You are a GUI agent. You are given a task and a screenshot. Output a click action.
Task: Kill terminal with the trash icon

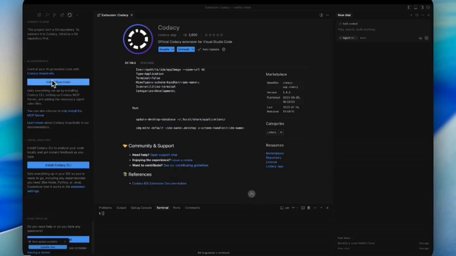tap(309, 208)
